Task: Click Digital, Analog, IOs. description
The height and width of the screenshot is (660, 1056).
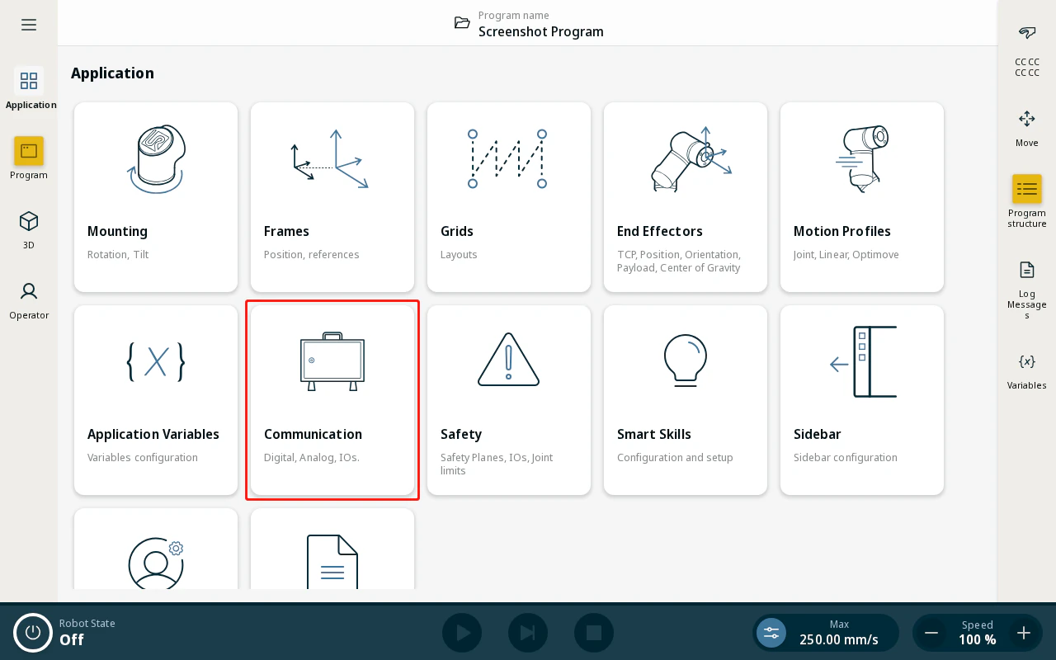Action: [312, 458]
